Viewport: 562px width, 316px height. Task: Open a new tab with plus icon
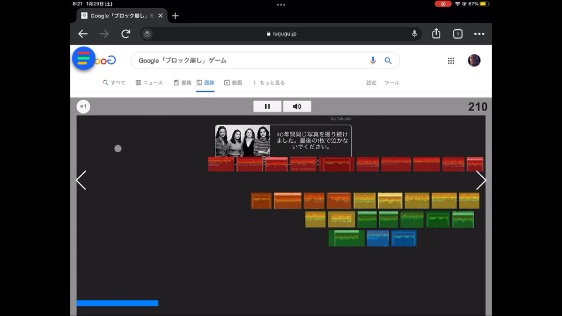point(175,16)
